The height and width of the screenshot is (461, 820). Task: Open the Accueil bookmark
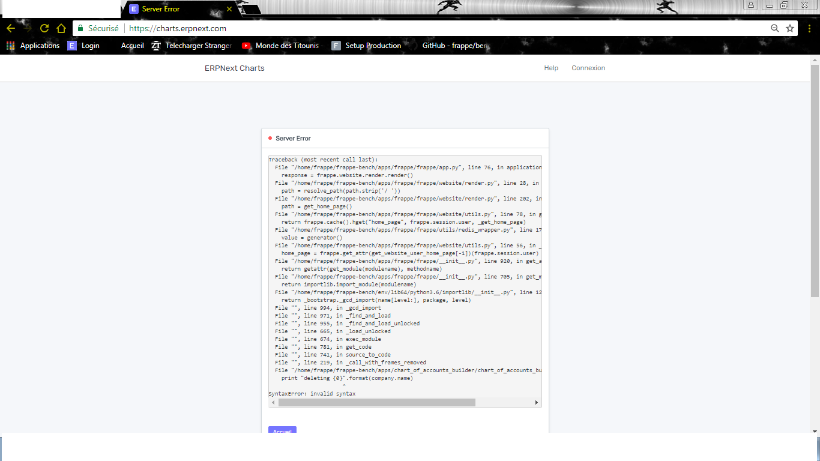pos(132,46)
